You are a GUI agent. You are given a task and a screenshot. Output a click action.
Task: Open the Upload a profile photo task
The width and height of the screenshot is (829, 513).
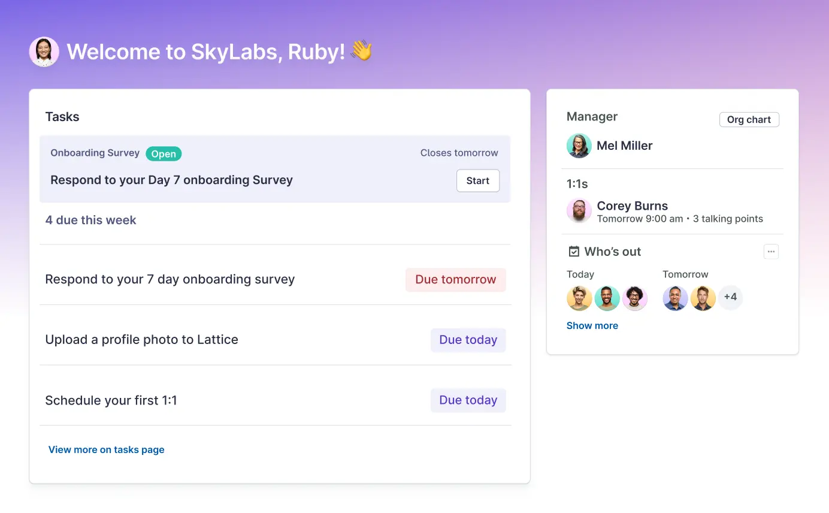[141, 340]
